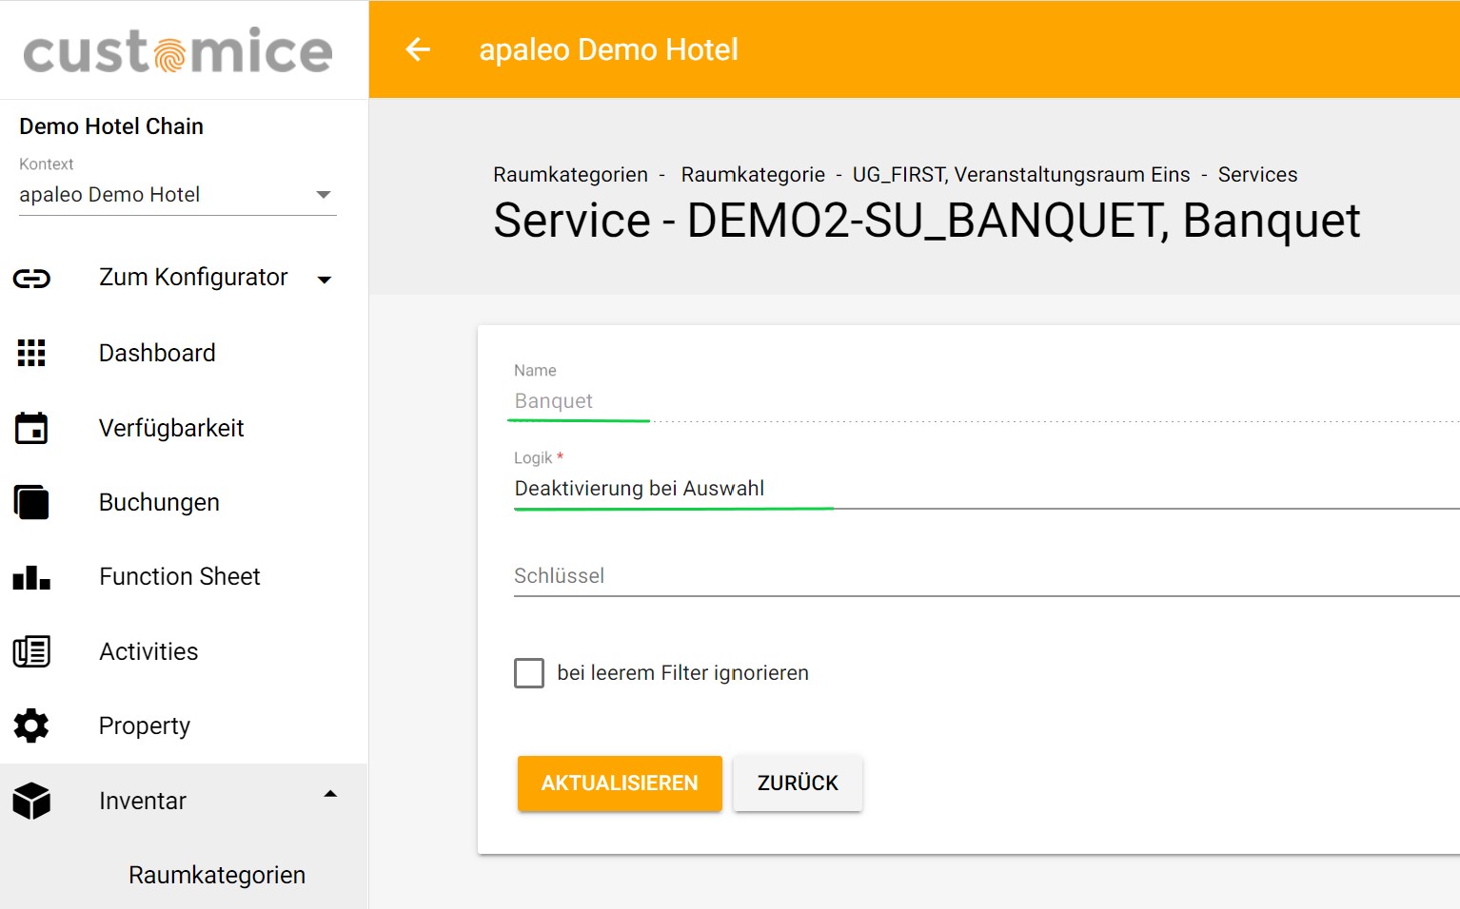Click the 'Logik' field label
The image size is (1460, 909).
pyautogui.click(x=533, y=458)
